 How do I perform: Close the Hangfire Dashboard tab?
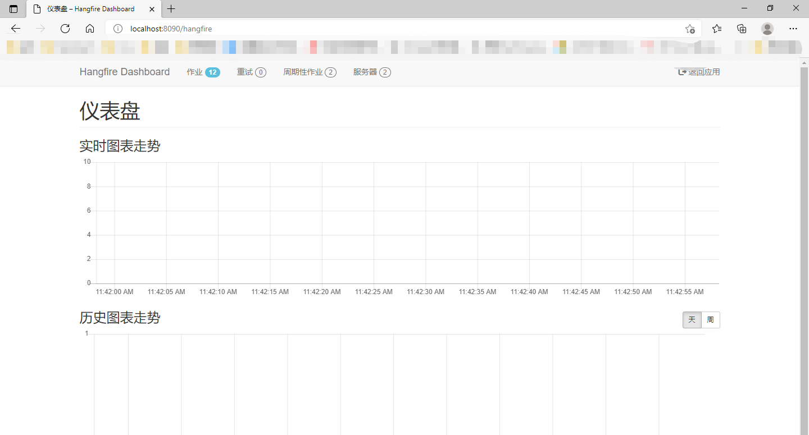click(152, 9)
